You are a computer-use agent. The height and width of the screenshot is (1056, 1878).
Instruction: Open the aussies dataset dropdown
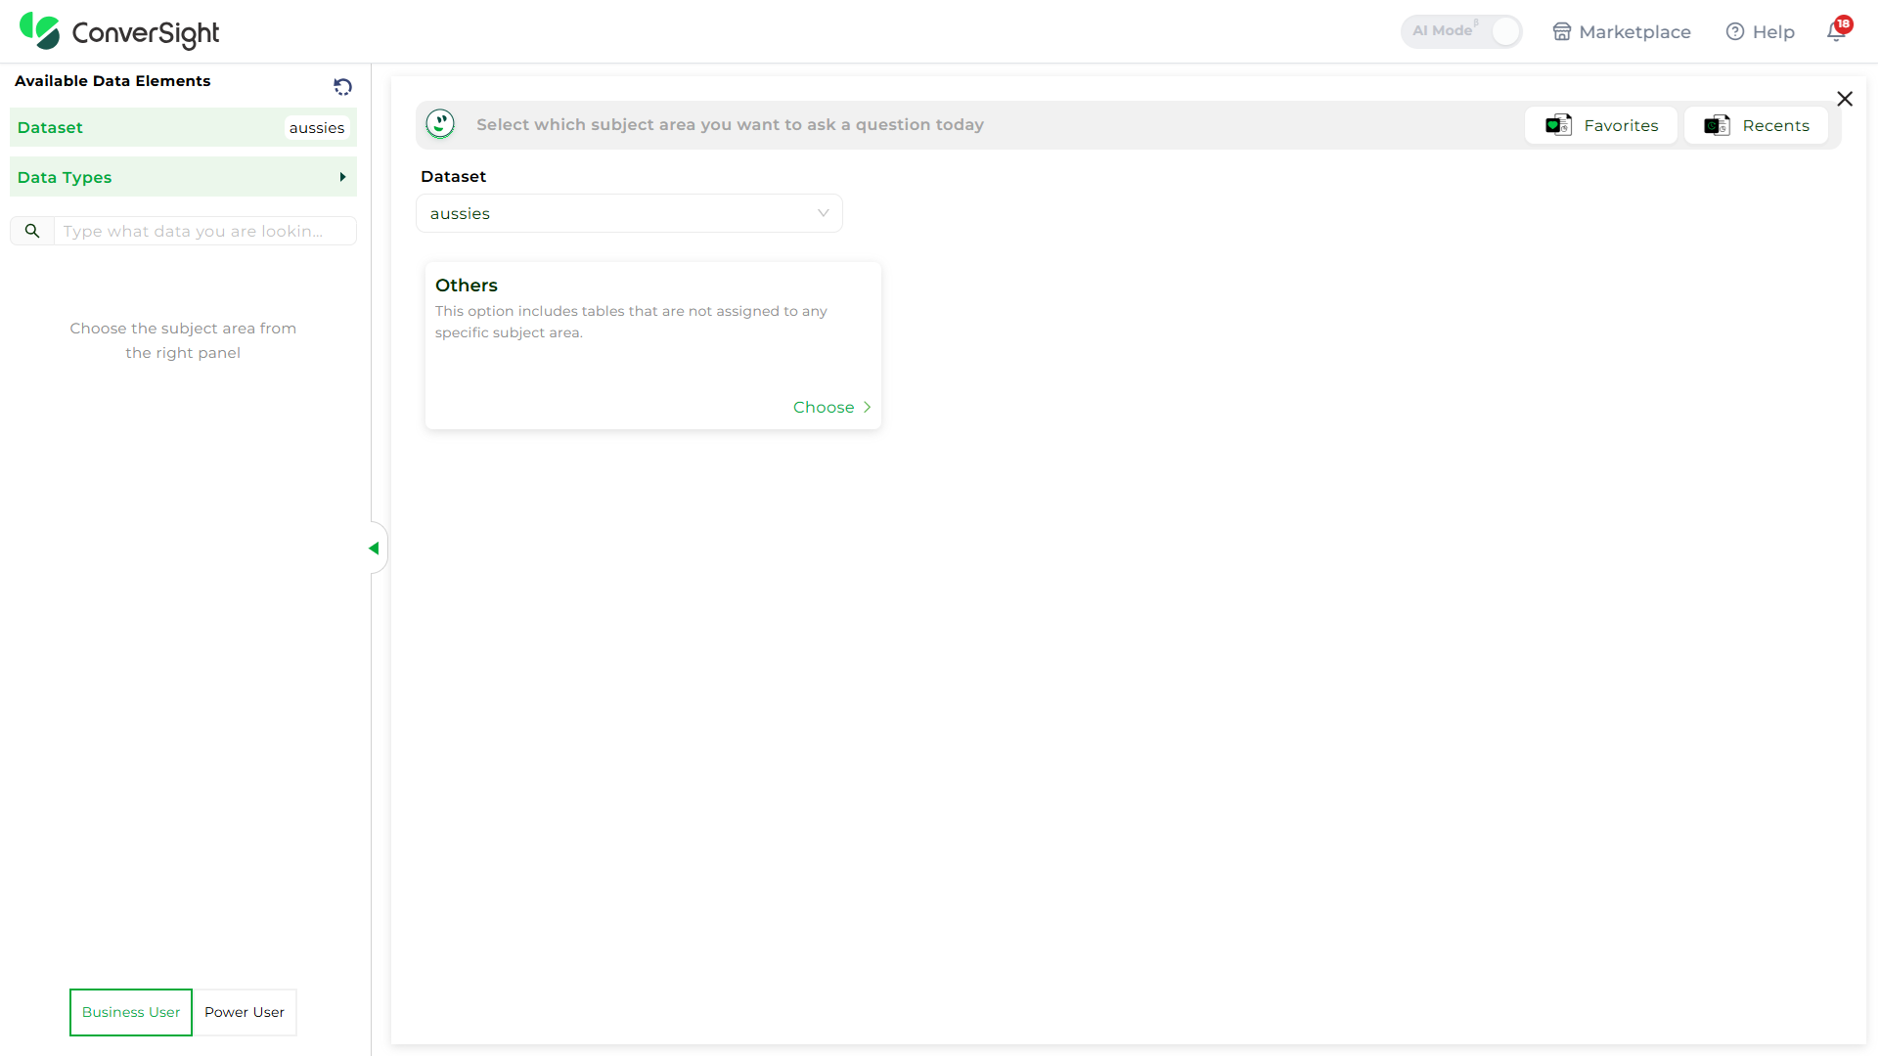(x=629, y=213)
